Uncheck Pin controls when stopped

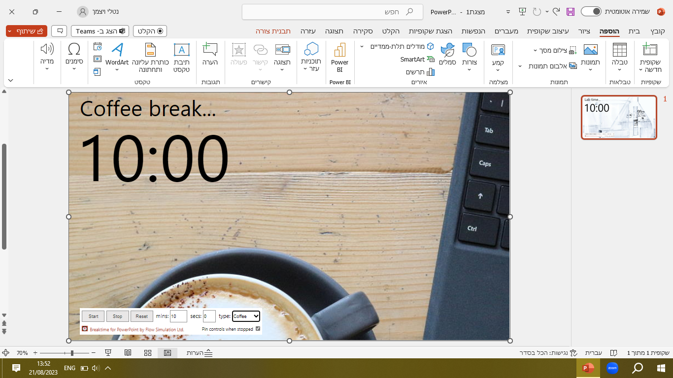[x=258, y=329]
